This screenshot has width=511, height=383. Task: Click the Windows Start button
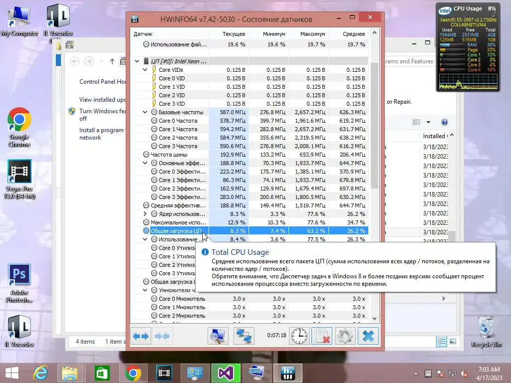click(x=12, y=373)
